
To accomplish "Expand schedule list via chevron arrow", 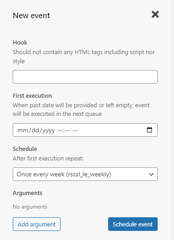I will (x=151, y=174).
